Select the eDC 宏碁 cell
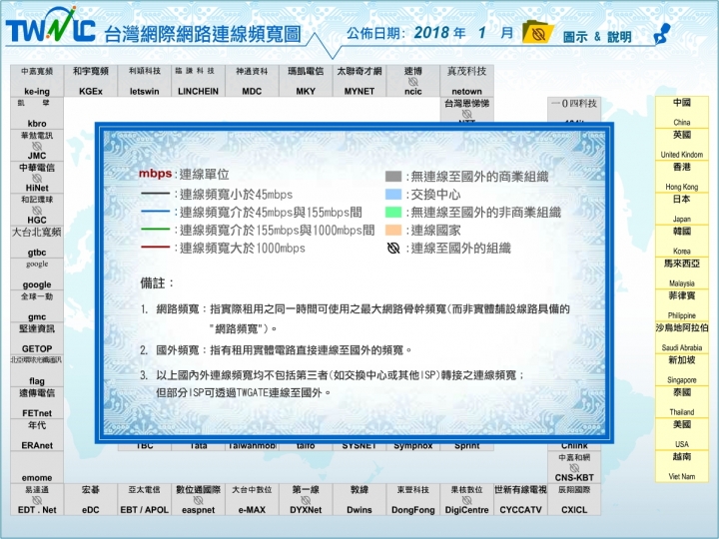The height and width of the screenshot is (539, 719). (x=91, y=500)
